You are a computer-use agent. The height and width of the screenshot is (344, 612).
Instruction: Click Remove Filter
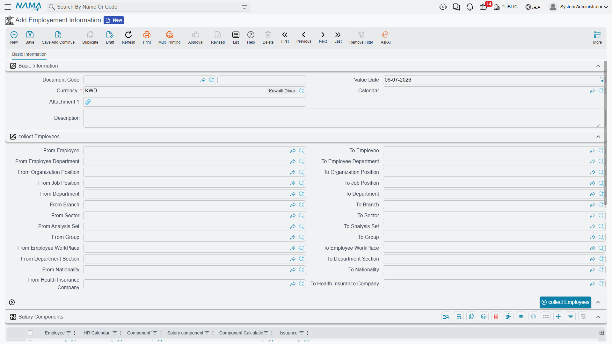point(361,37)
